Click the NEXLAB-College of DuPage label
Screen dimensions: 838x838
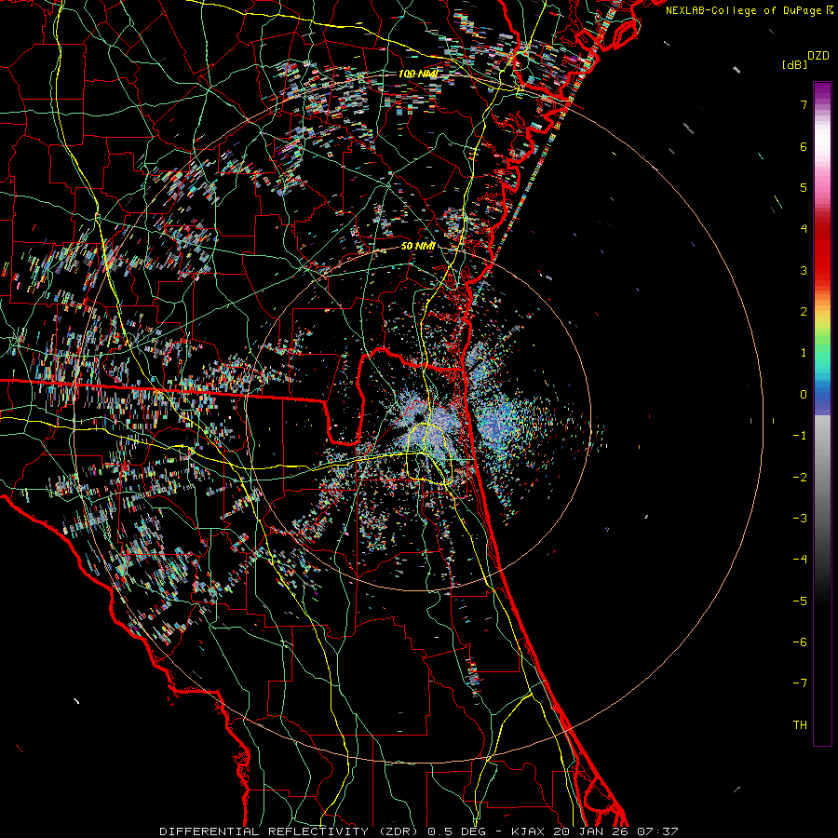[744, 10]
